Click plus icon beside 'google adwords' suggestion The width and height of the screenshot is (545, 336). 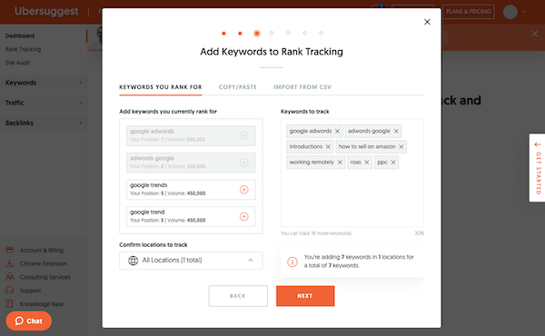pos(244,136)
